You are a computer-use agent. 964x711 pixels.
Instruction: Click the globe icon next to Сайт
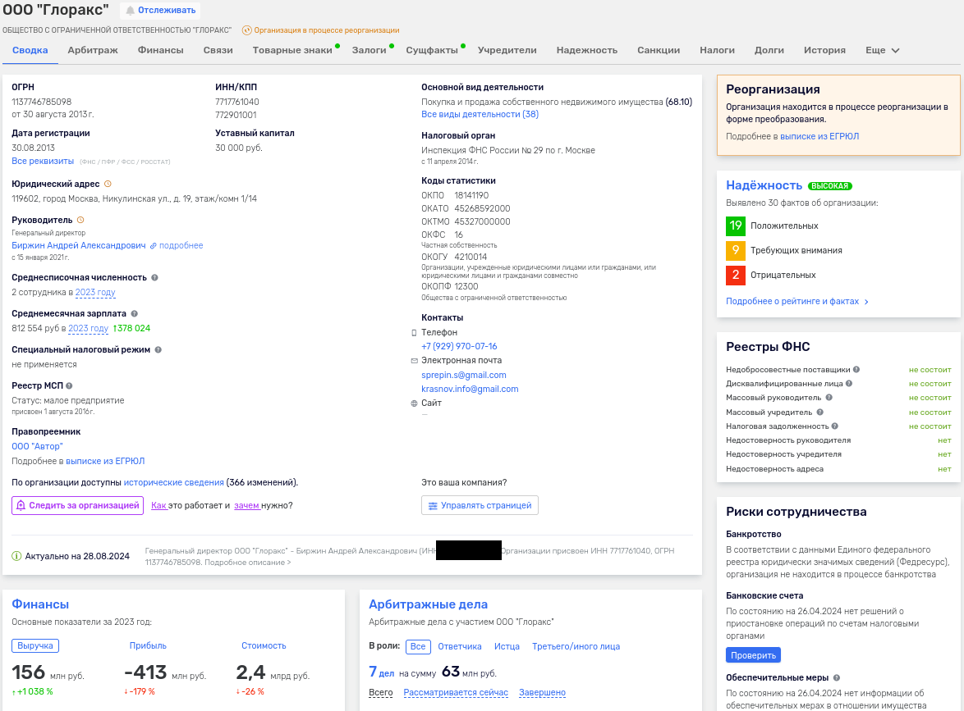[414, 403]
